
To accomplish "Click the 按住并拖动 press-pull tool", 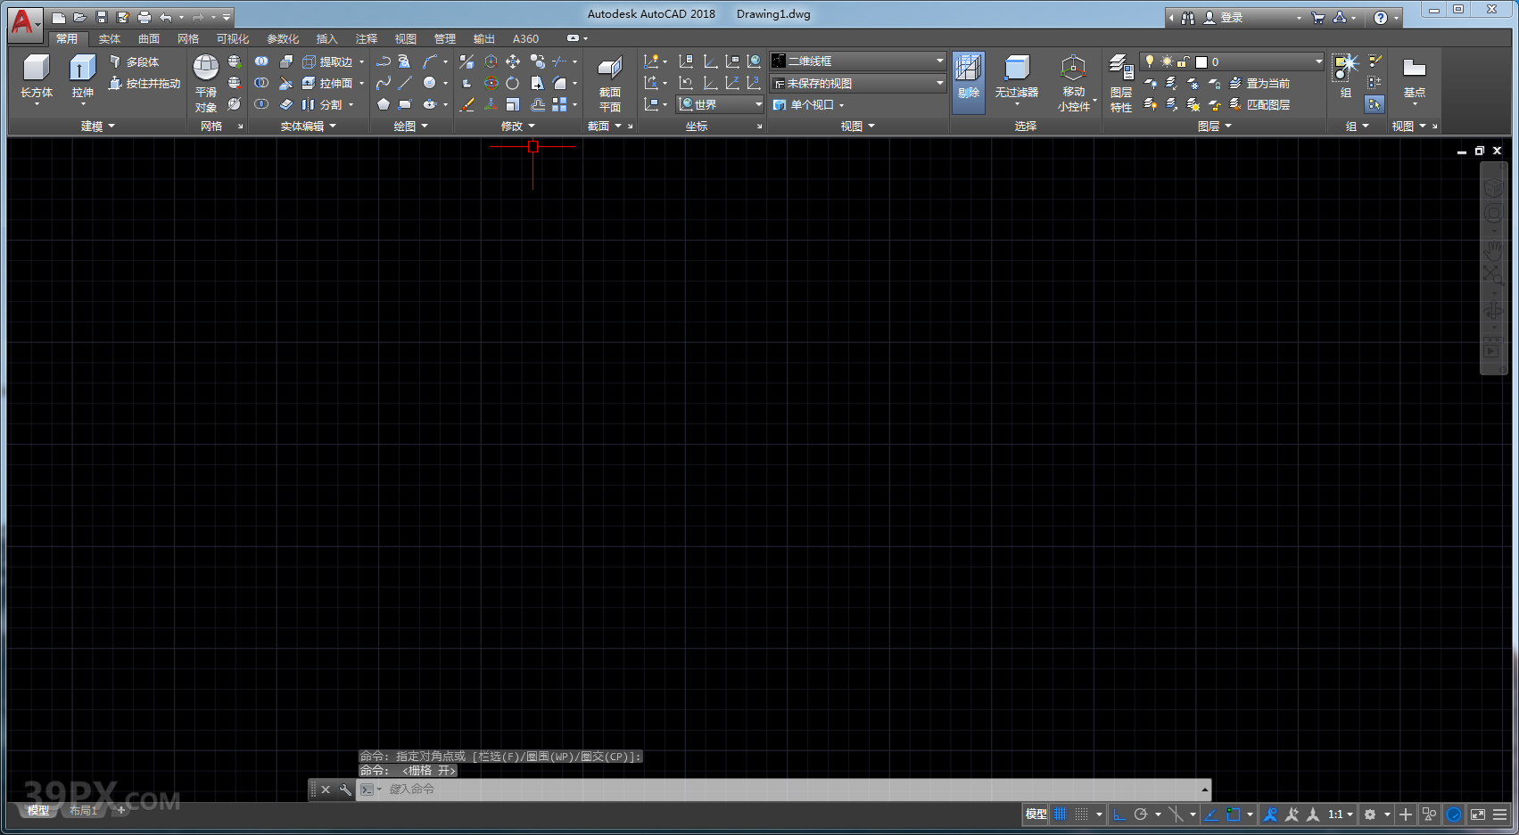I will [144, 83].
